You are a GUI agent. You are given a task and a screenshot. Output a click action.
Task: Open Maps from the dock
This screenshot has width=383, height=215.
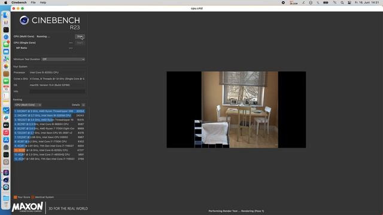pyautogui.click(x=6, y=59)
